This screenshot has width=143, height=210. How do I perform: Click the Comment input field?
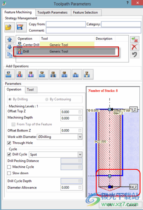(x=94, y=31)
